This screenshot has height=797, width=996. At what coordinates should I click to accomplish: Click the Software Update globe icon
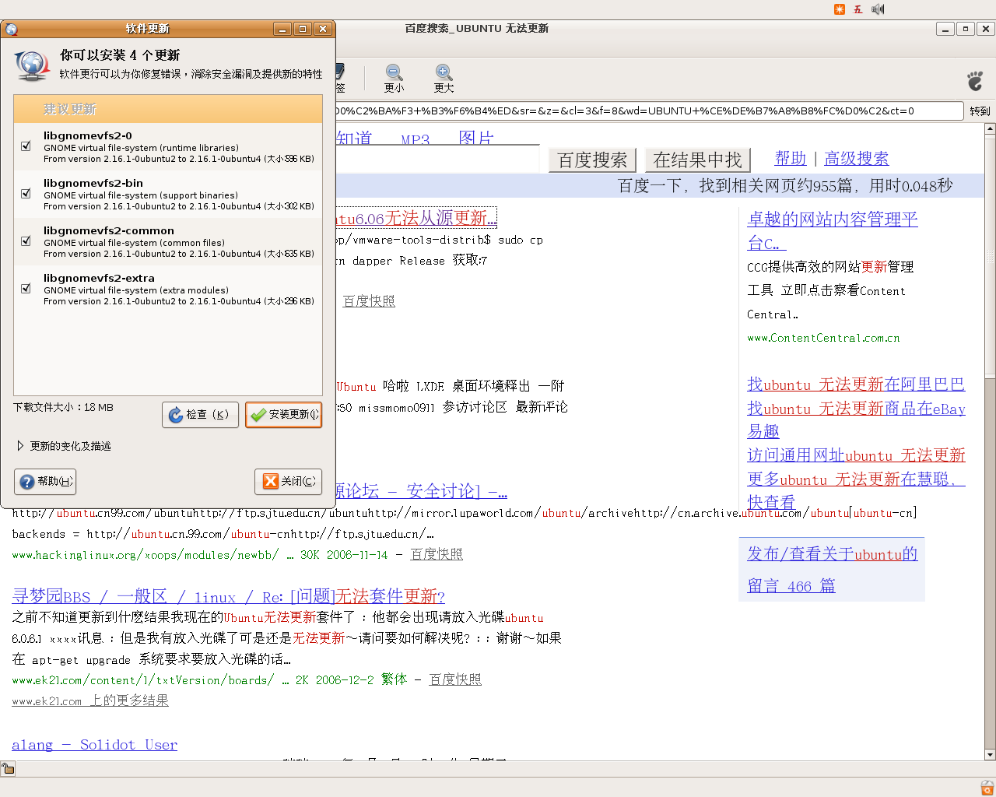(x=32, y=65)
